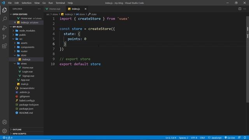
Task: Open Run and Debug view
Action: tap(4, 28)
